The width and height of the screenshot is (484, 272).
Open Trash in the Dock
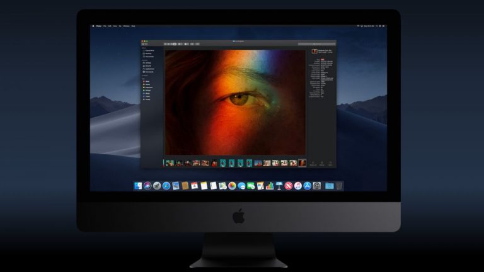point(339,186)
